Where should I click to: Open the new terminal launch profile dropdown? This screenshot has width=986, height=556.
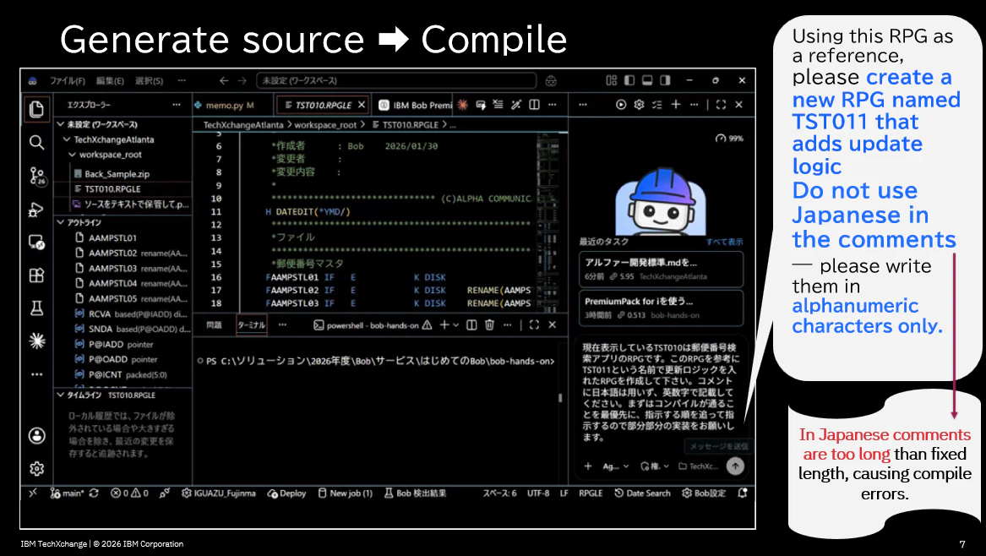[x=456, y=324]
